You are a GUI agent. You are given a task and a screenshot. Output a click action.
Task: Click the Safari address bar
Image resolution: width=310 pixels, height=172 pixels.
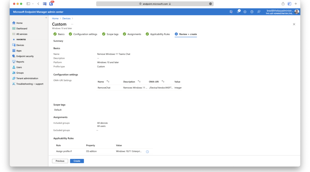pyautogui.click(x=155, y=4)
